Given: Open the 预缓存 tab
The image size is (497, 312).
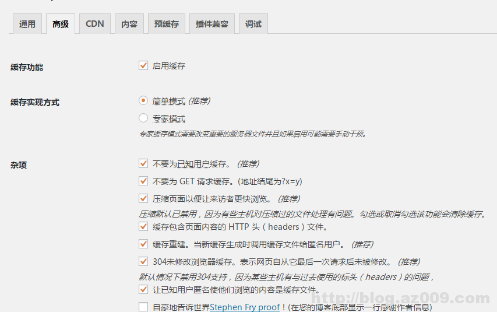Looking at the screenshot, I should 167,24.
